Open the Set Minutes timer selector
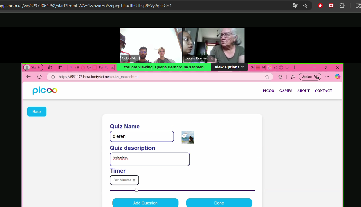 (124, 180)
